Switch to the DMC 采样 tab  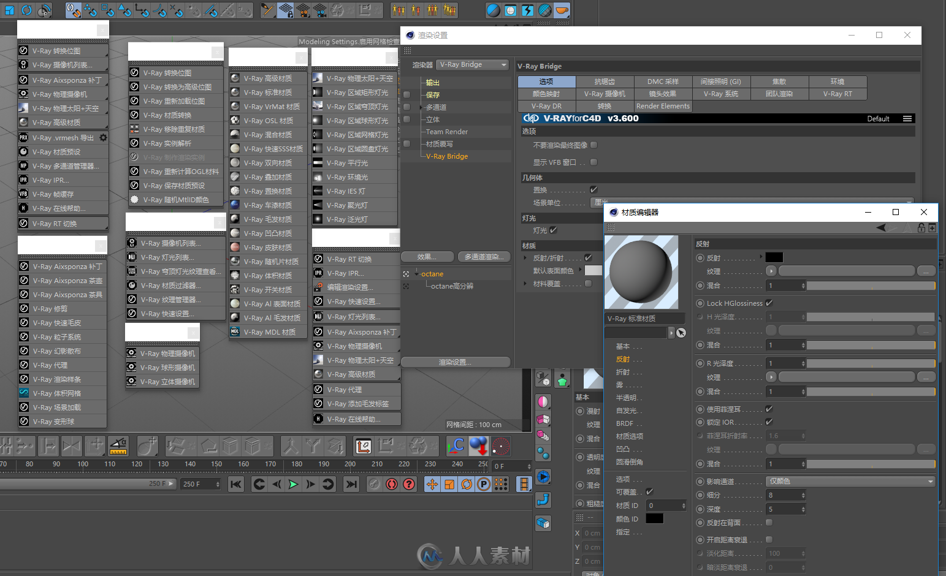tap(663, 81)
